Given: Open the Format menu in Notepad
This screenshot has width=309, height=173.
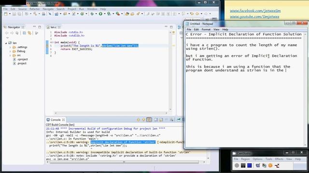Looking at the screenshot, I should [x=206, y=29].
